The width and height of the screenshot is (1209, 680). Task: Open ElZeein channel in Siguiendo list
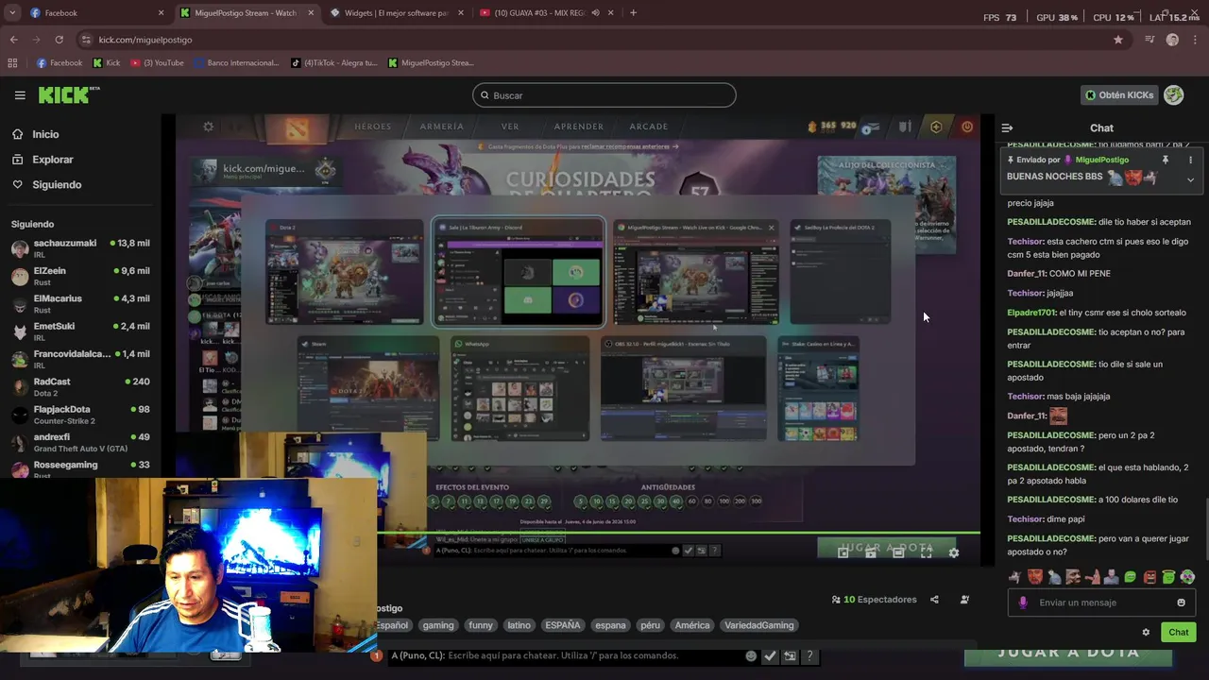coord(80,277)
